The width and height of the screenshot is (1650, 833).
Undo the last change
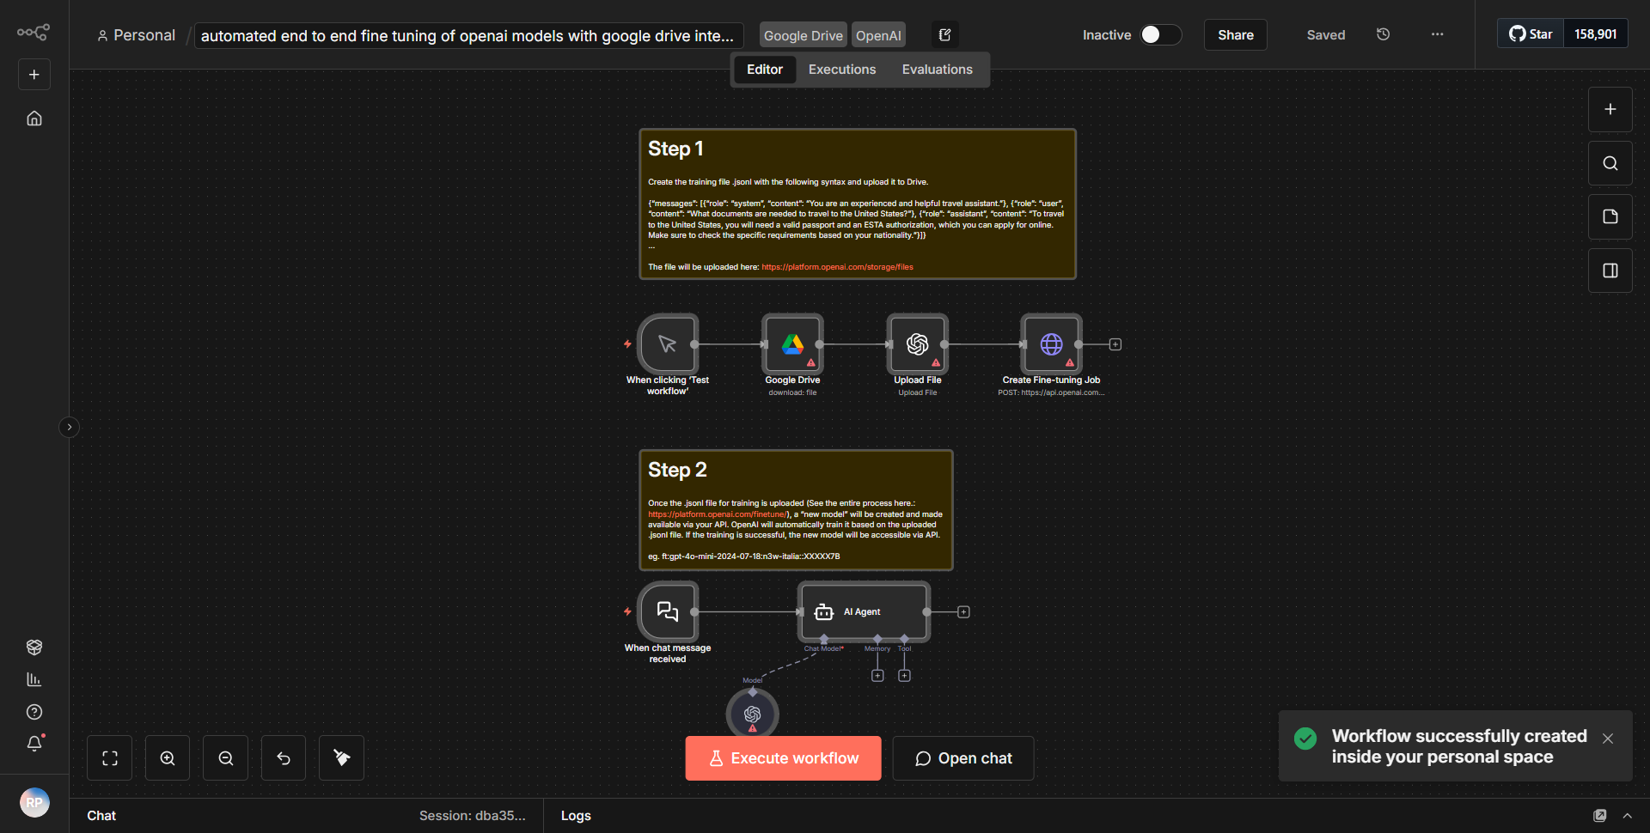tap(283, 757)
